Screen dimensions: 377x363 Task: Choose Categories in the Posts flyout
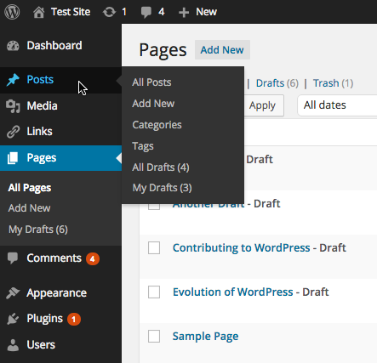tap(157, 125)
